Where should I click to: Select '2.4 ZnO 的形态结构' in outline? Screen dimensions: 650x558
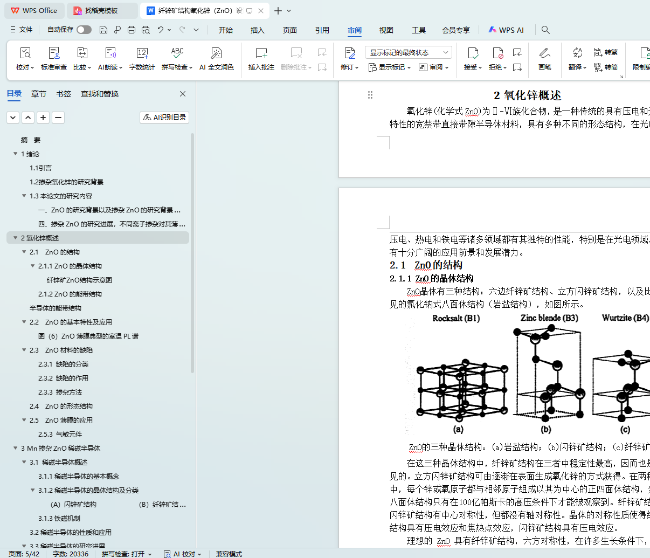point(61,407)
